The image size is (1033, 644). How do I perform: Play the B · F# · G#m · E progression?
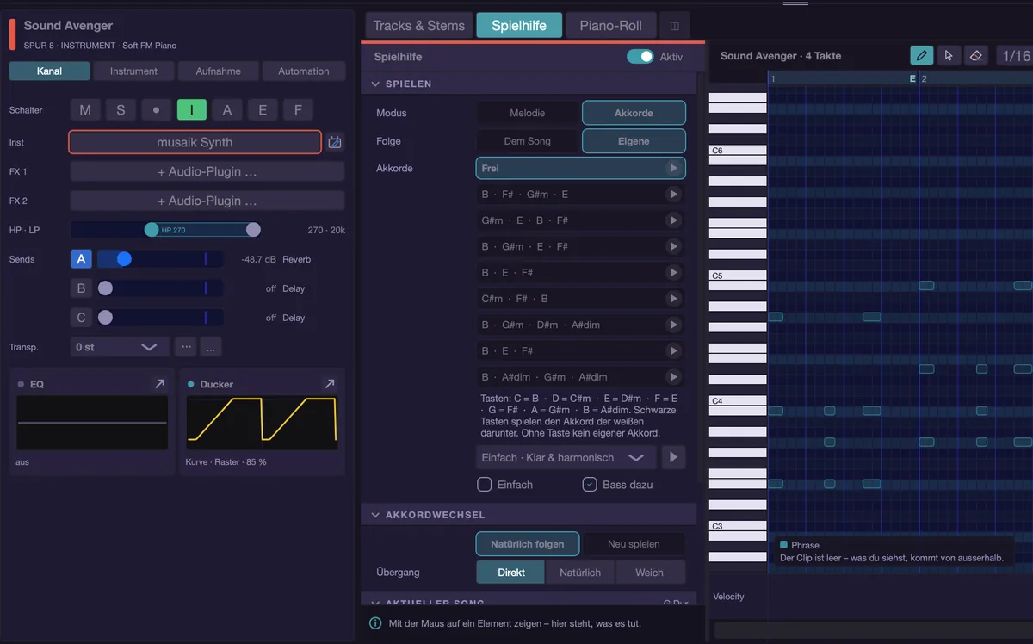673,195
